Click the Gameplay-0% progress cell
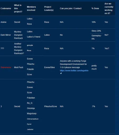The image size is (119, 135). pos(97,37)
